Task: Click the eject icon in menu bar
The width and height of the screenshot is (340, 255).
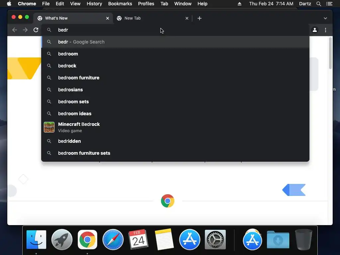Action: point(240,4)
